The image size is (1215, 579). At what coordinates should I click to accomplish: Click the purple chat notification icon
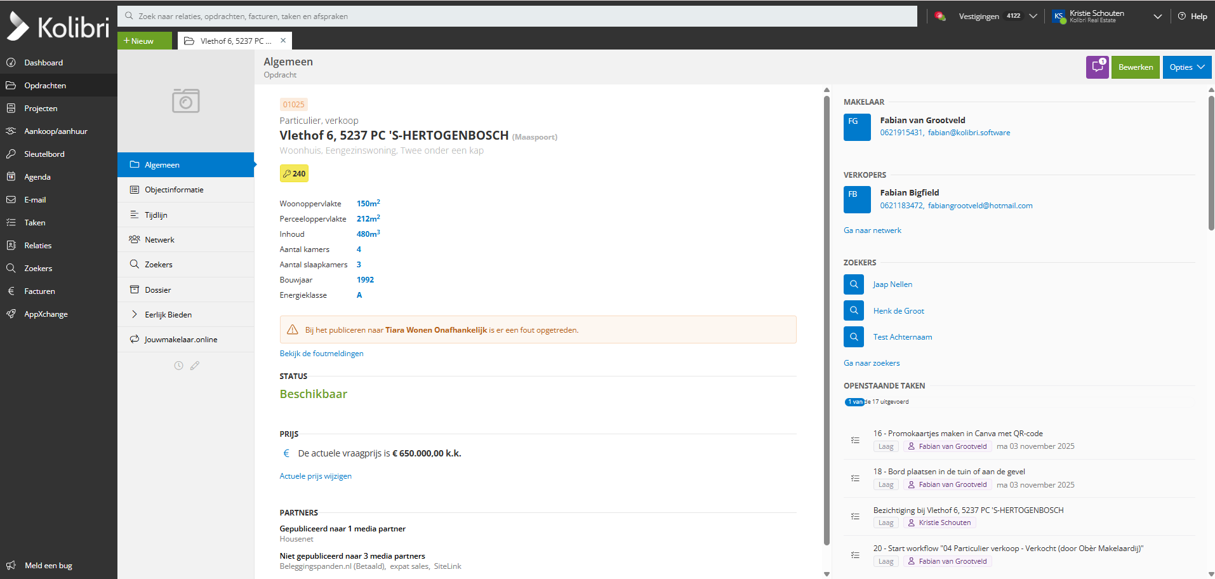(1096, 67)
